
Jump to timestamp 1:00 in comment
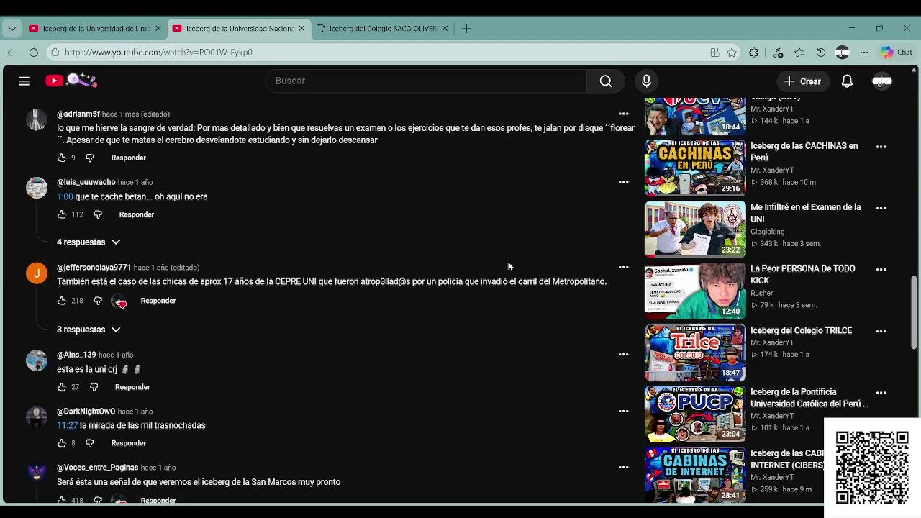point(65,196)
